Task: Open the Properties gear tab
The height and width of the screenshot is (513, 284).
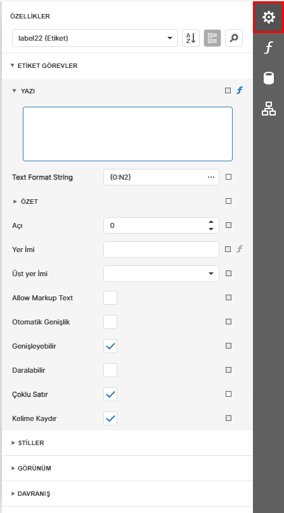Action: tap(268, 17)
